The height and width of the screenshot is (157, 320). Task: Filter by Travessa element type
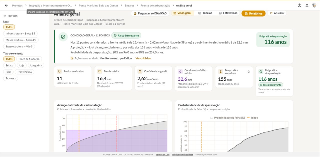pos(10,78)
